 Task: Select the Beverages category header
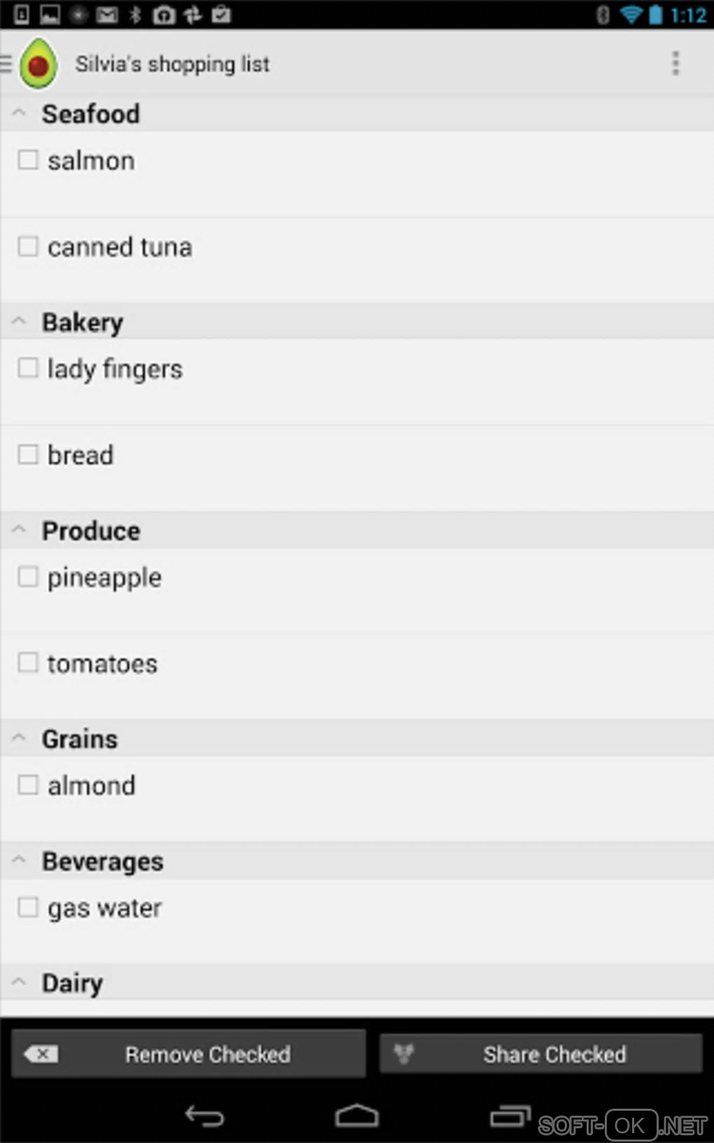(102, 861)
